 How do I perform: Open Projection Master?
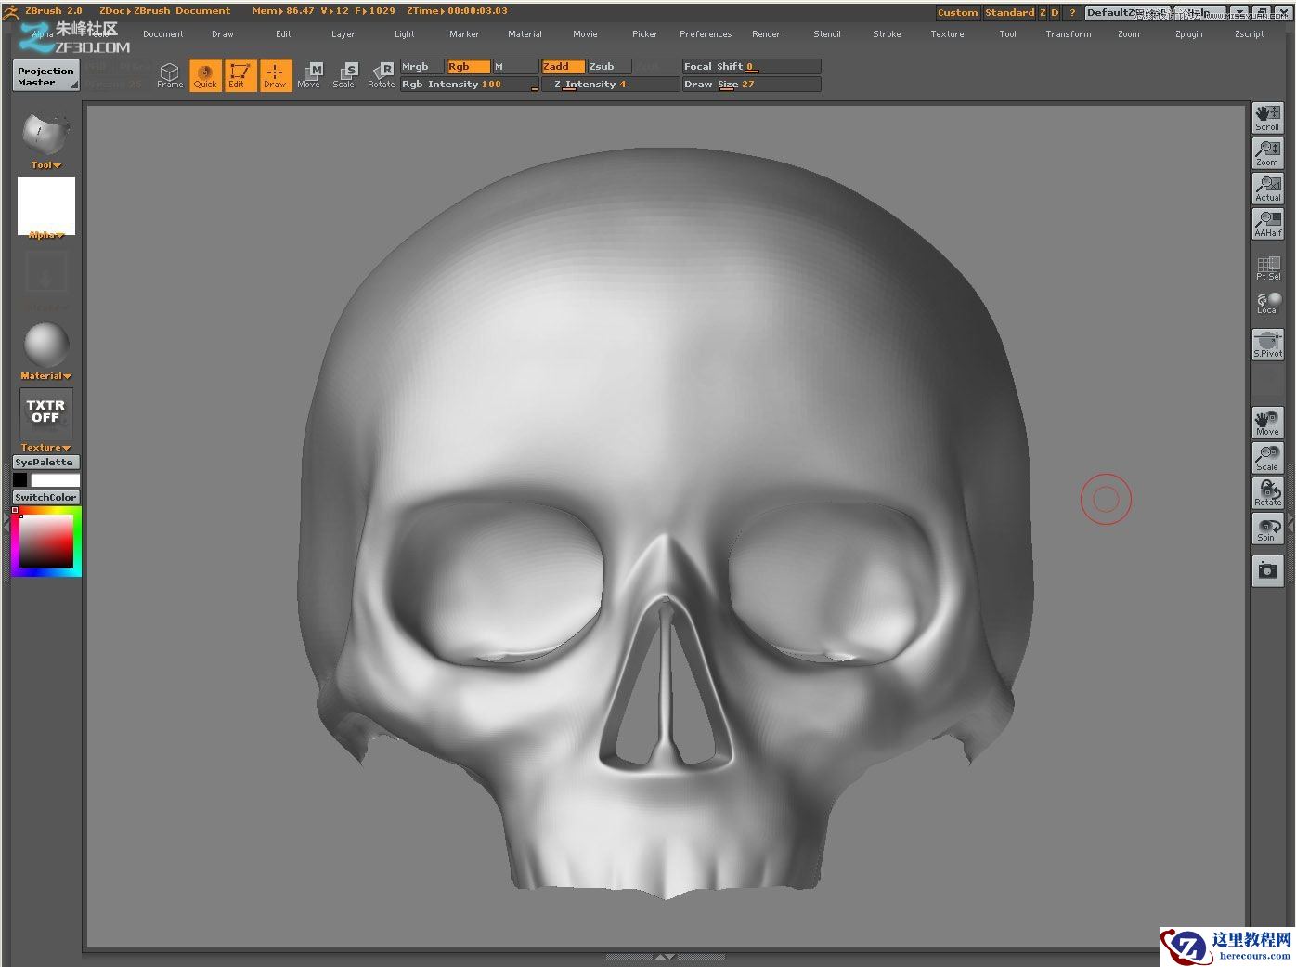[x=45, y=75]
